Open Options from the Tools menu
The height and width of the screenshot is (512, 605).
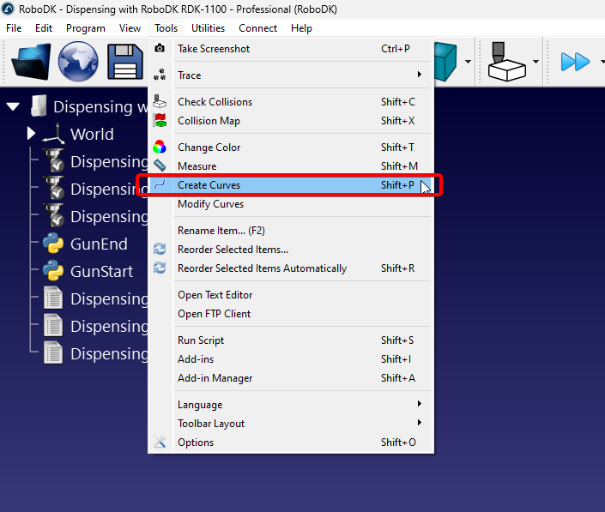pyautogui.click(x=196, y=443)
